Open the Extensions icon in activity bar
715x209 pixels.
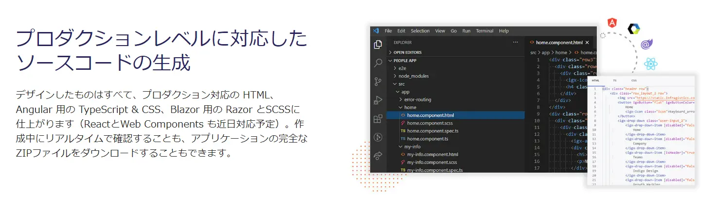[377, 119]
